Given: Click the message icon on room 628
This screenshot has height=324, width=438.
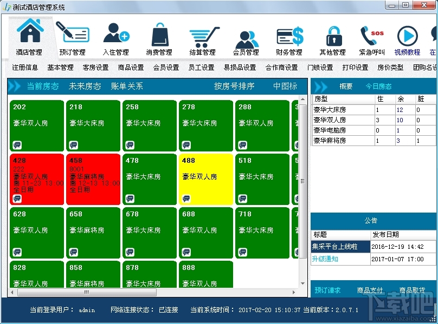Looking at the screenshot, I should 17,252.
